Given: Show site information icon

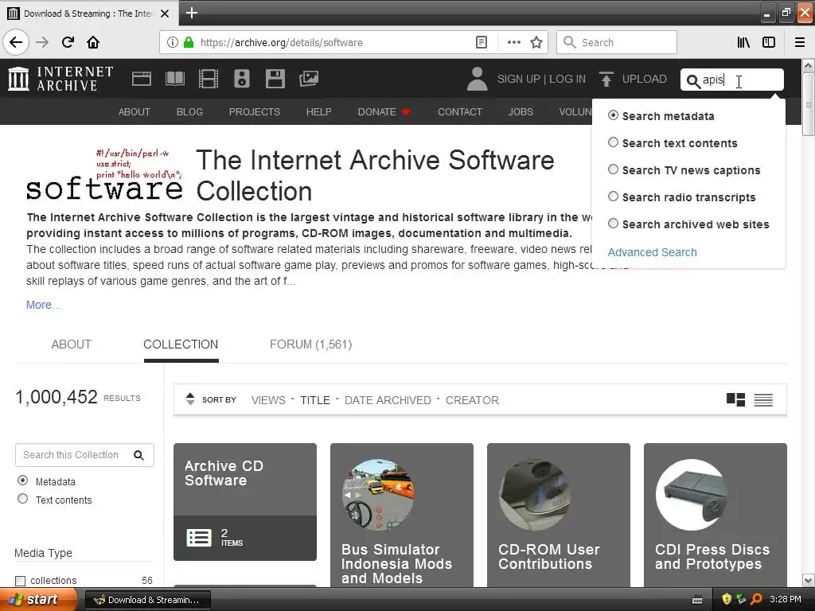Looking at the screenshot, I should pos(173,42).
